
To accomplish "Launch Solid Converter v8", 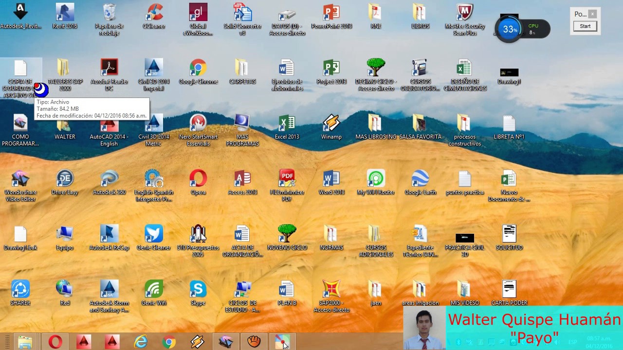I will coord(242,19).
